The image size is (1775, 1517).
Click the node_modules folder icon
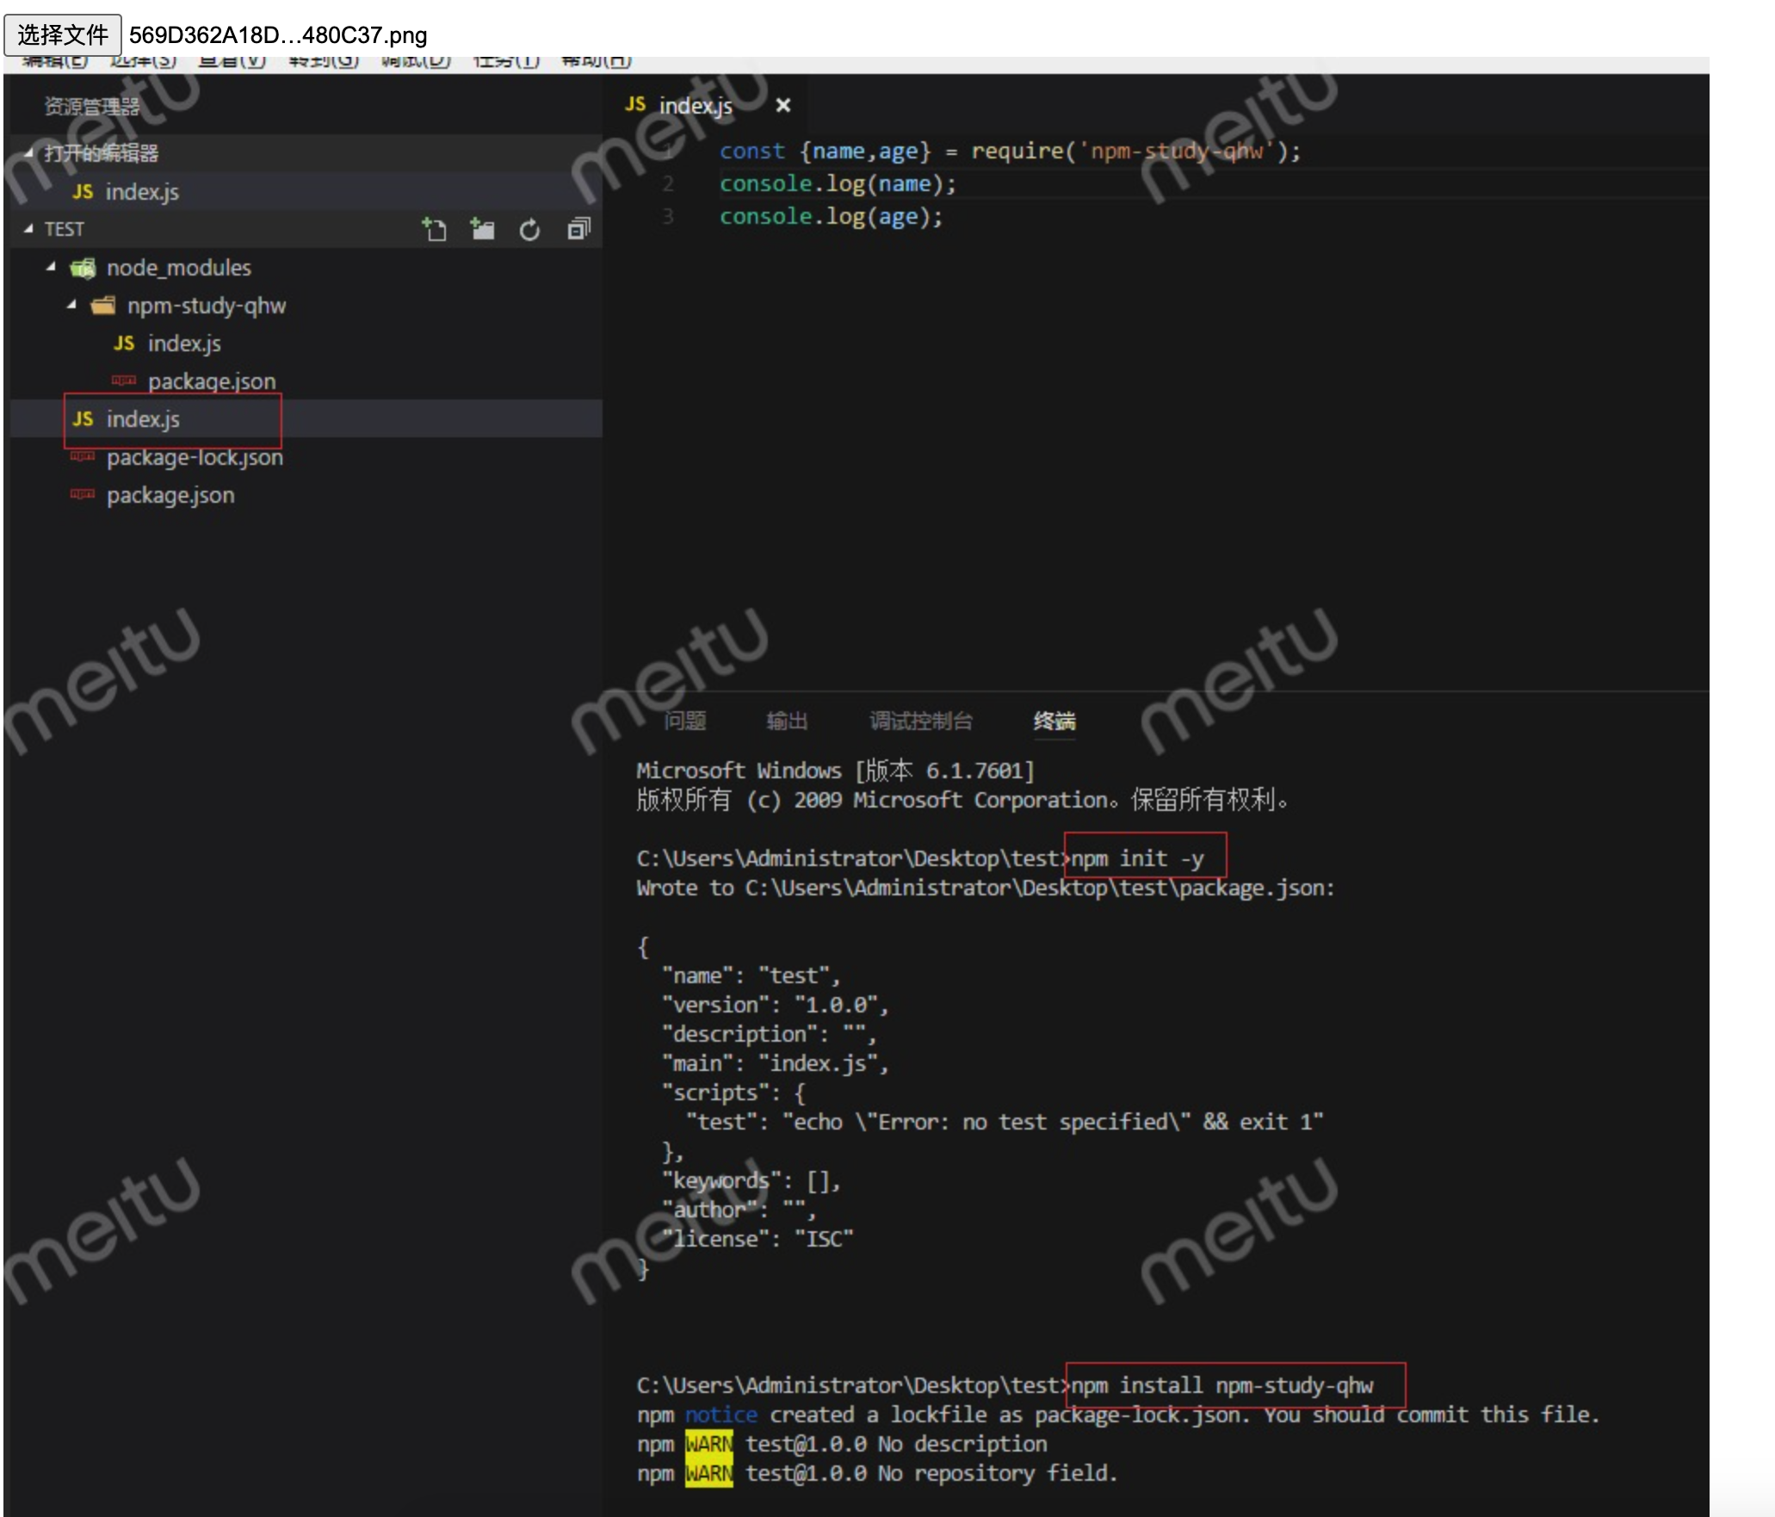83,269
